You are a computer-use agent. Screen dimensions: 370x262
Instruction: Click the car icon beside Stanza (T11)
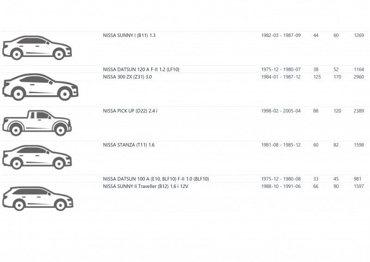coord(37,157)
